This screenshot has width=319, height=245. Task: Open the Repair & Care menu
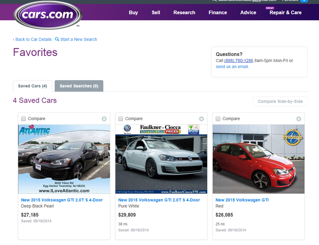click(286, 13)
